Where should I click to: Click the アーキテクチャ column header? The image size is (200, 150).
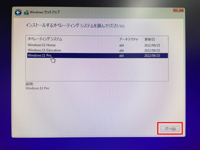pyautogui.click(x=127, y=39)
